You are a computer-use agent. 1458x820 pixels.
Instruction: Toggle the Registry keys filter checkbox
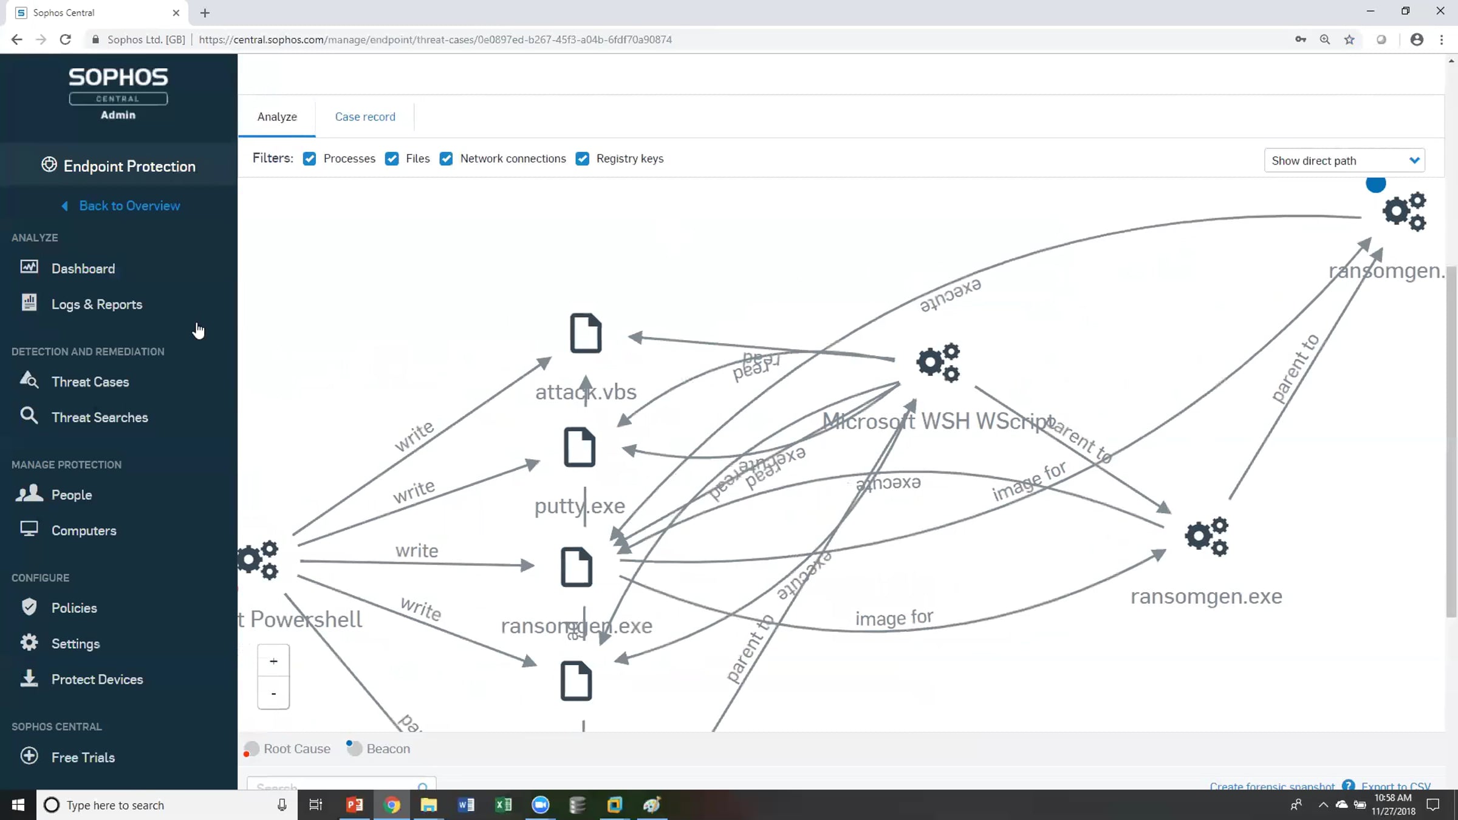pos(582,159)
